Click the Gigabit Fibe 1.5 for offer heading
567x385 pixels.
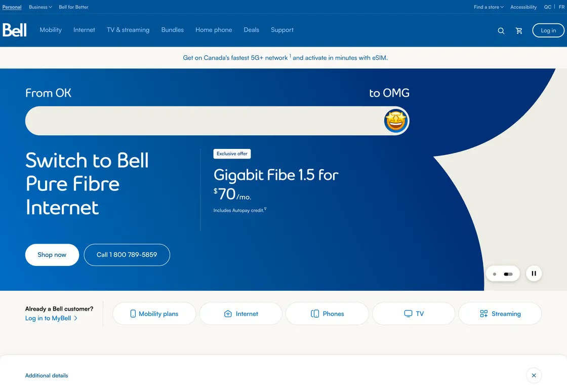click(x=276, y=175)
